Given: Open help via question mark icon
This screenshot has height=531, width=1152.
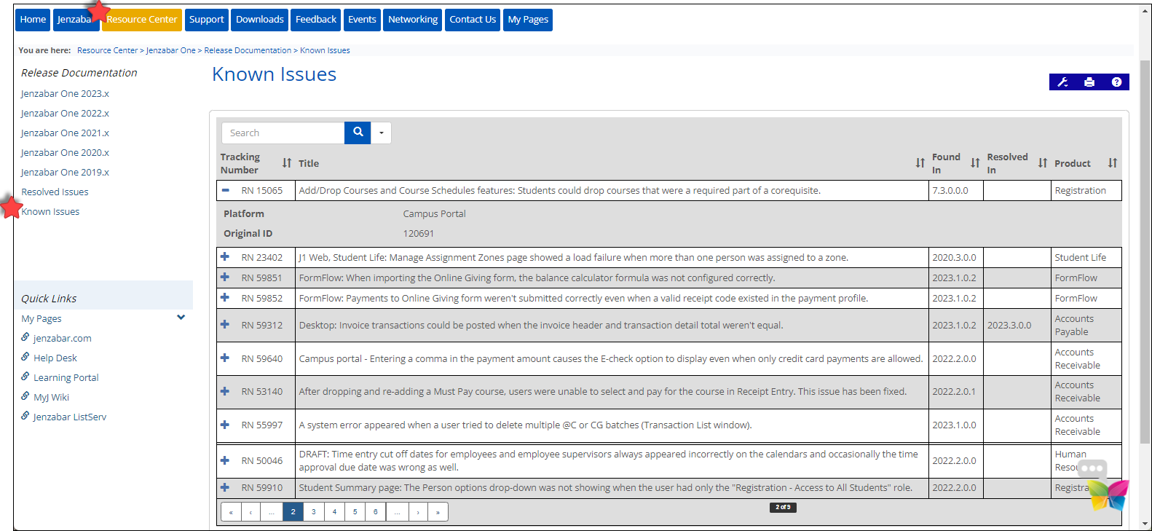Looking at the screenshot, I should coord(1116,82).
